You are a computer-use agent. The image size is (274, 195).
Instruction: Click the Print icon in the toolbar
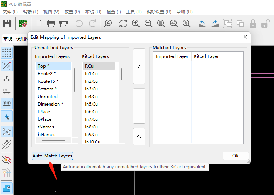click(51, 24)
